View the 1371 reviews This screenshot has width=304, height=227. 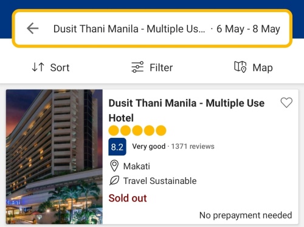[193, 146]
